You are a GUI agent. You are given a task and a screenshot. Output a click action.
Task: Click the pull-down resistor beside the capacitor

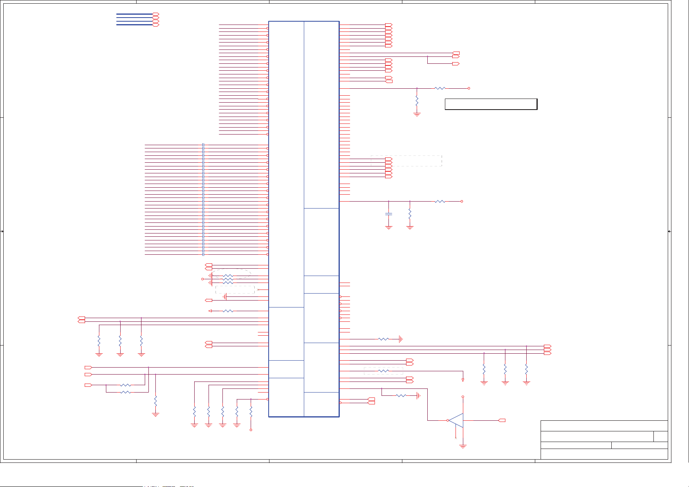410,214
